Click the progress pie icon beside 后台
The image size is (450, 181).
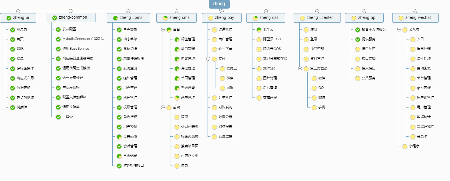tap(169, 30)
